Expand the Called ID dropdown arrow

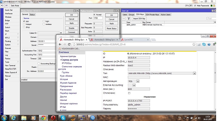click(x=61, y=33)
